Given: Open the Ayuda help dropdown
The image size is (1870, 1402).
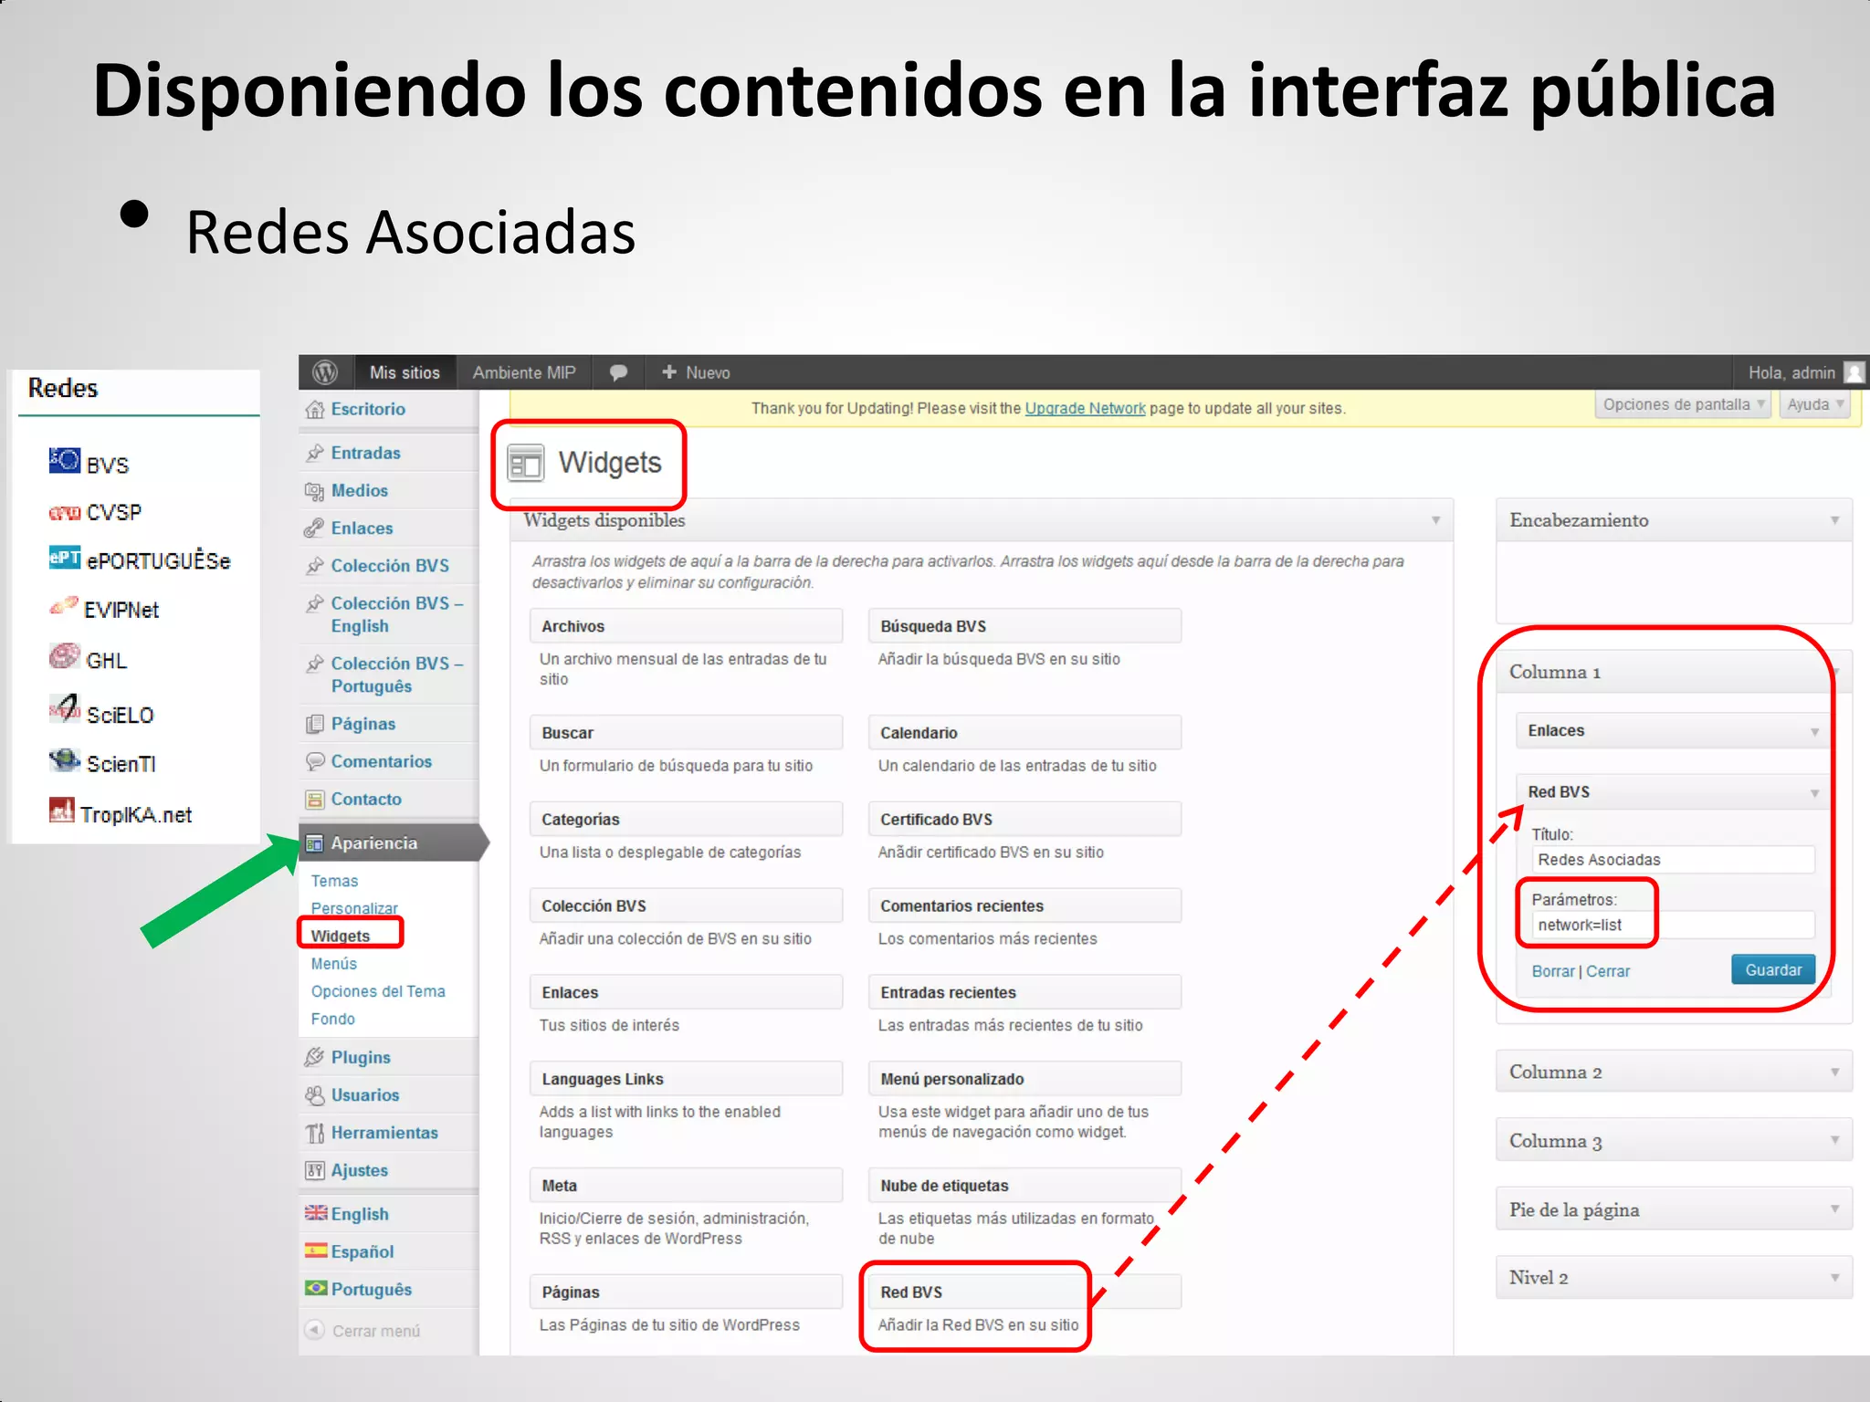Looking at the screenshot, I should [x=1814, y=404].
